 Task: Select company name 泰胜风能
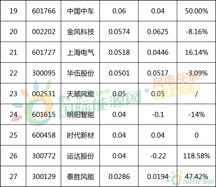(x=80, y=177)
